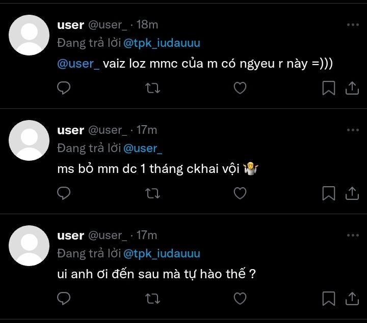This screenshot has height=323, width=367.
Task: Open @tpk_iudauuu link in the "ui anh ơi" tweet
Action: coord(162,253)
